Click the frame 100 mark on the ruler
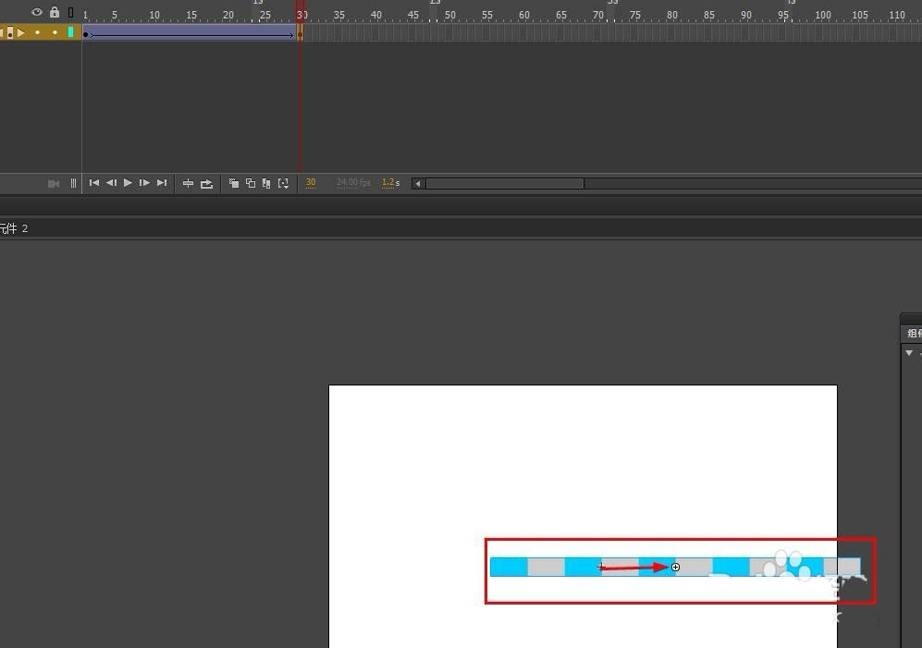Viewport: 922px width, 648px height. pyautogui.click(x=823, y=15)
